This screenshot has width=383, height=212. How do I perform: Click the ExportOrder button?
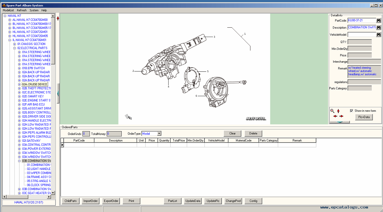click(x=111, y=201)
